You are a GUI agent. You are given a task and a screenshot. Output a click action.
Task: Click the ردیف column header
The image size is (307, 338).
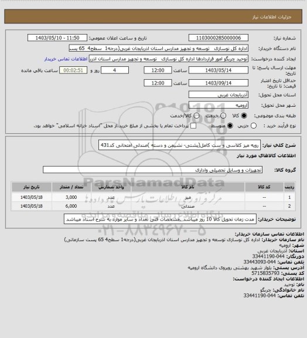(289, 187)
